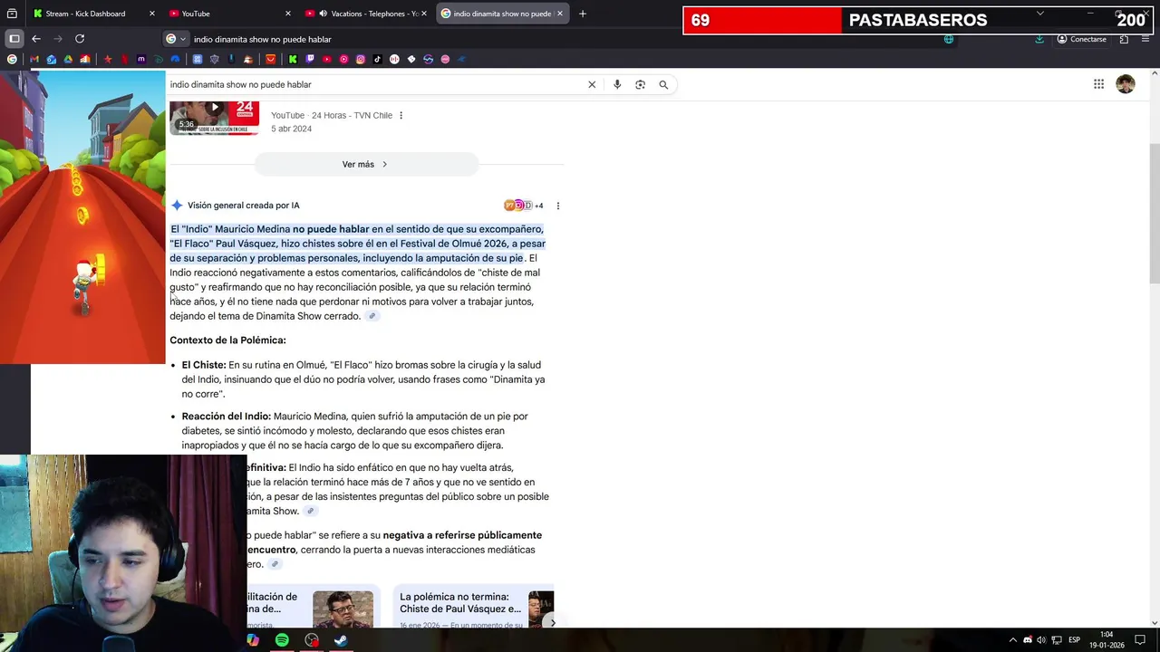Viewport: 1160px width, 652px height.
Task: Switch to the Stream - Kick Dashboard tab
Action: pos(93,14)
